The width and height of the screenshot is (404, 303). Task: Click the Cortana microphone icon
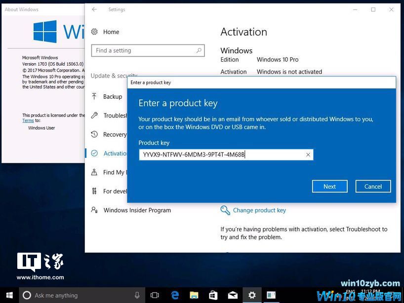coord(137,295)
